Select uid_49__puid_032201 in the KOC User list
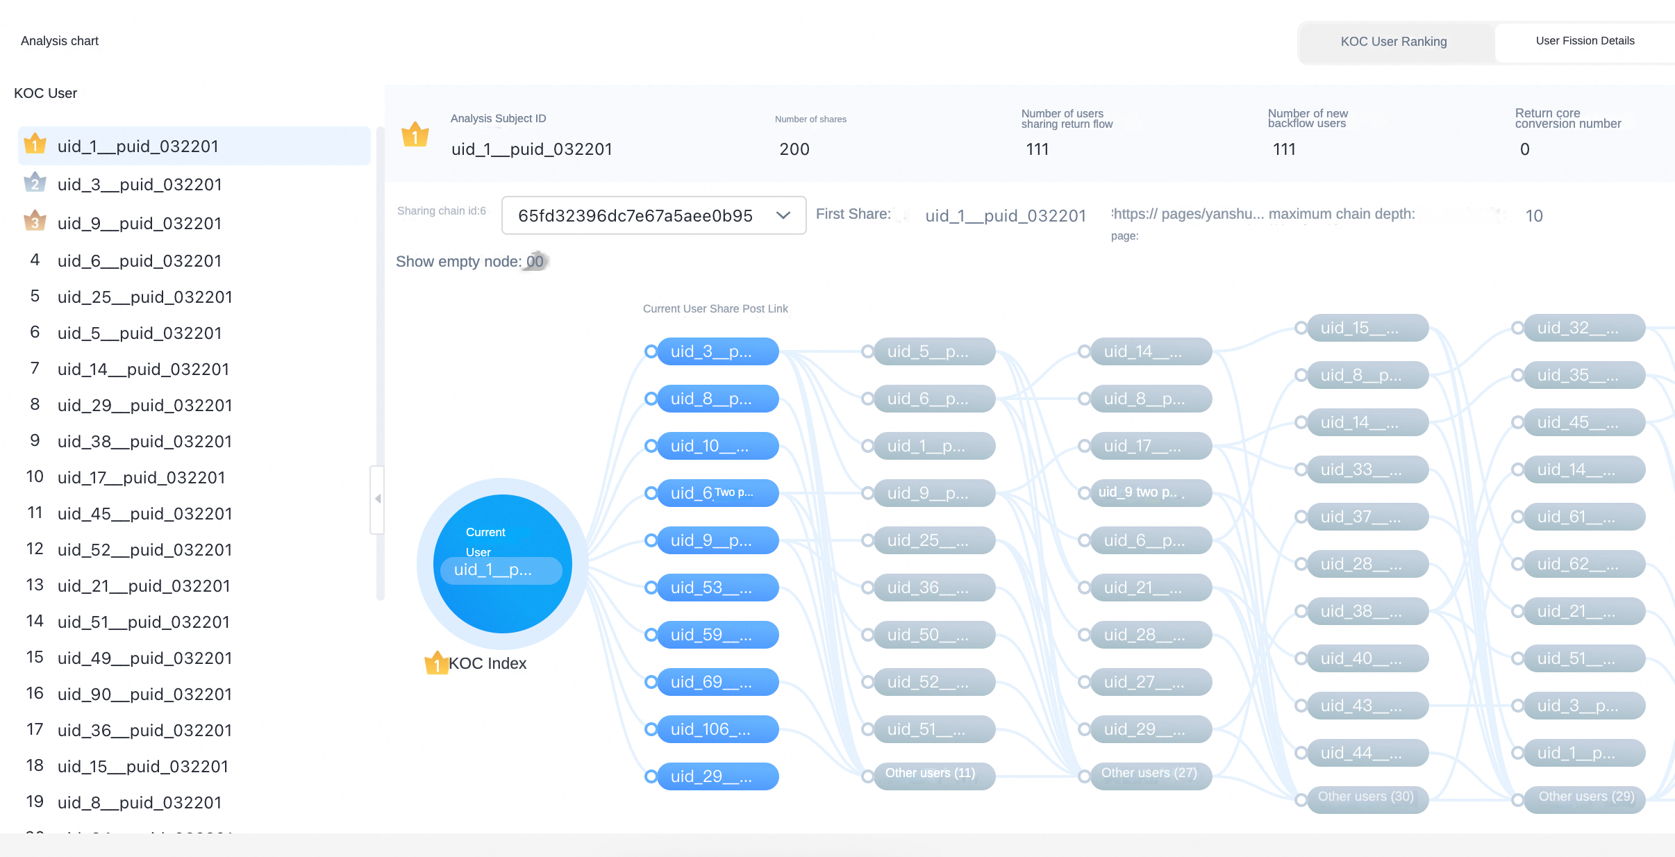Image resolution: width=1675 pixels, height=857 pixels. pos(194,658)
